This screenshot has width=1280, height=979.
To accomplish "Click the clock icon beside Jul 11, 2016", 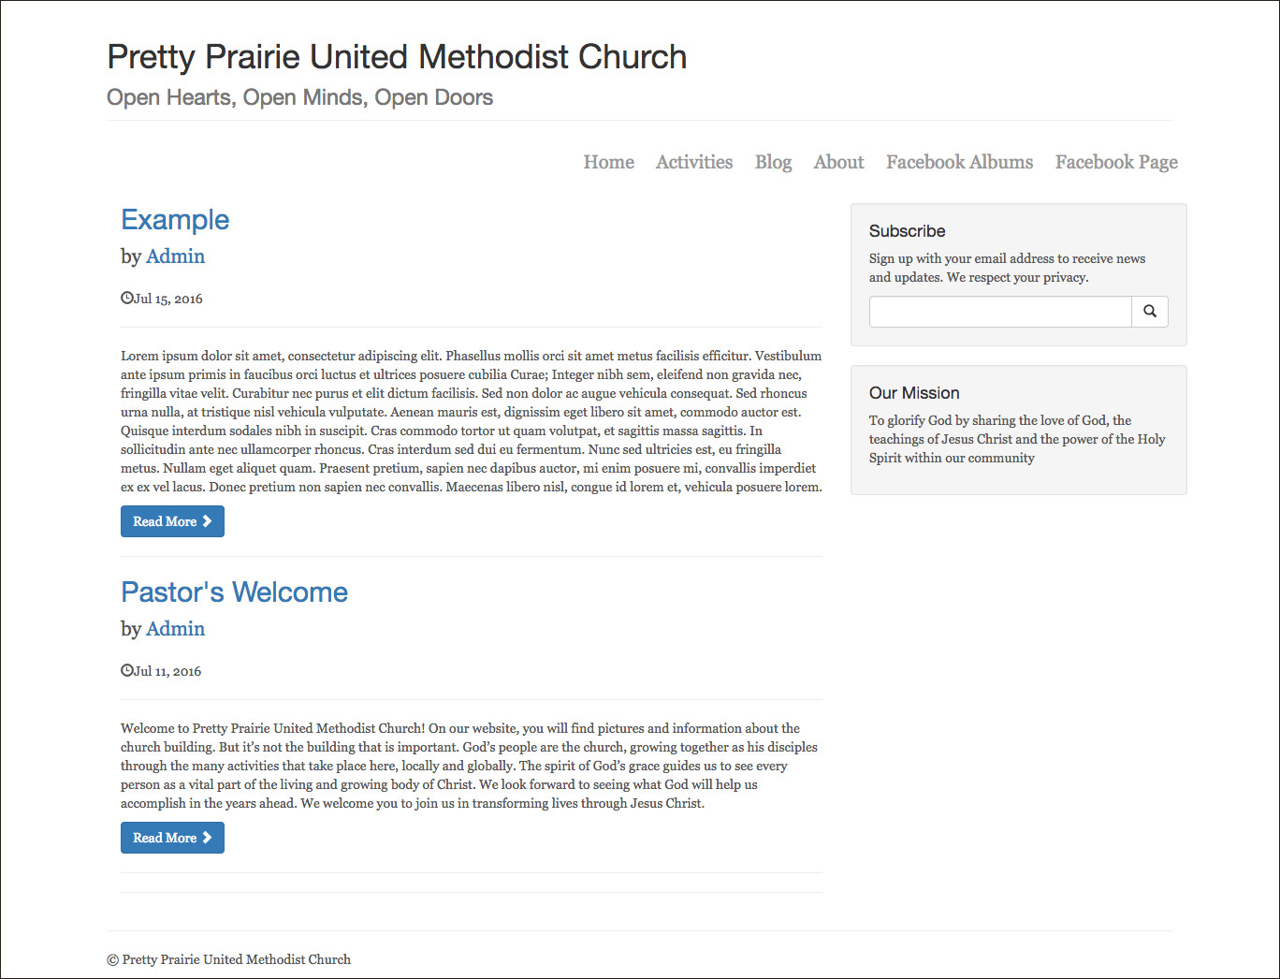I will [x=127, y=671].
